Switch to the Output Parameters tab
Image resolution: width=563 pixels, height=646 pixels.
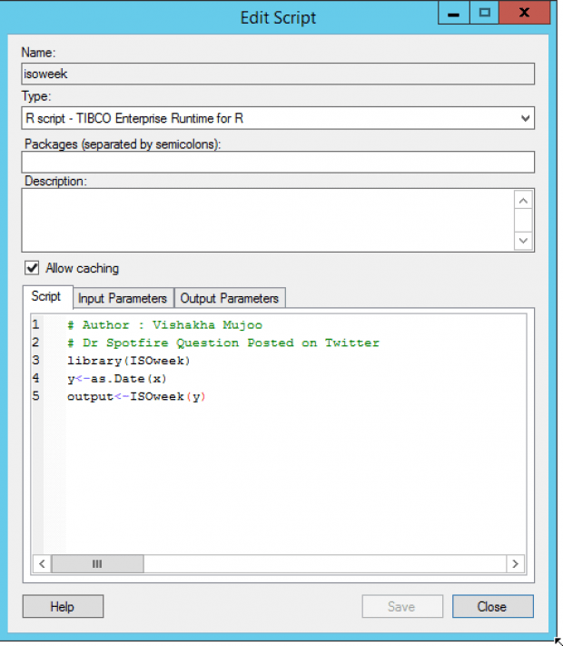pos(230,298)
